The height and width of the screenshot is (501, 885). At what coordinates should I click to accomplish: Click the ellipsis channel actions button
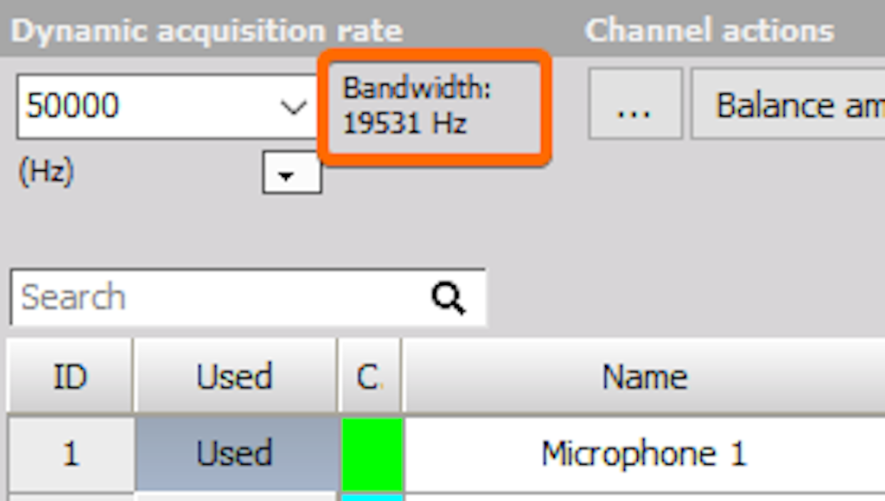coord(635,104)
